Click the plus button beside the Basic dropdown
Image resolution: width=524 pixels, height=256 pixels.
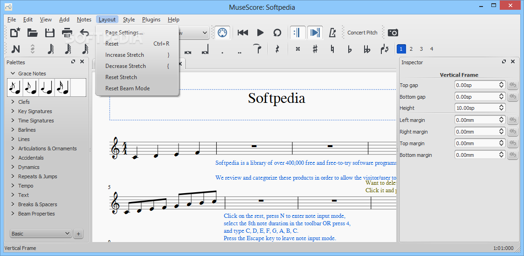[x=78, y=234]
